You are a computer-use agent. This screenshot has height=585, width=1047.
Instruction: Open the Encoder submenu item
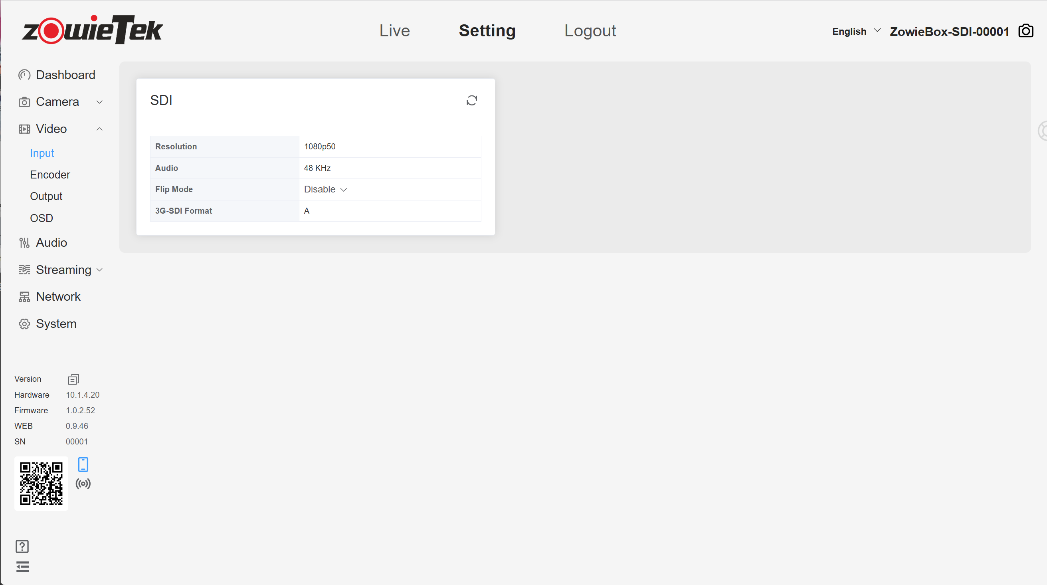50,175
